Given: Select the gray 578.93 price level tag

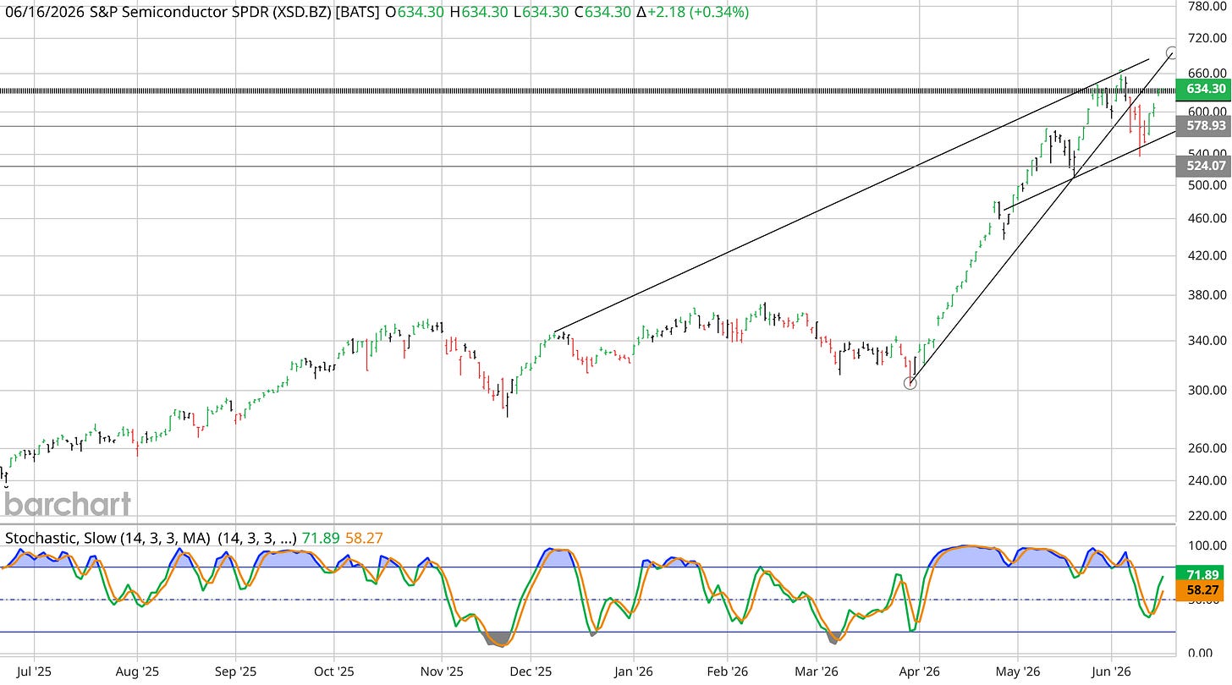Looking at the screenshot, I should (1203, 126).
